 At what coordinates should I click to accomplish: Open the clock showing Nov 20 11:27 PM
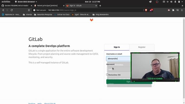point(92,2)
